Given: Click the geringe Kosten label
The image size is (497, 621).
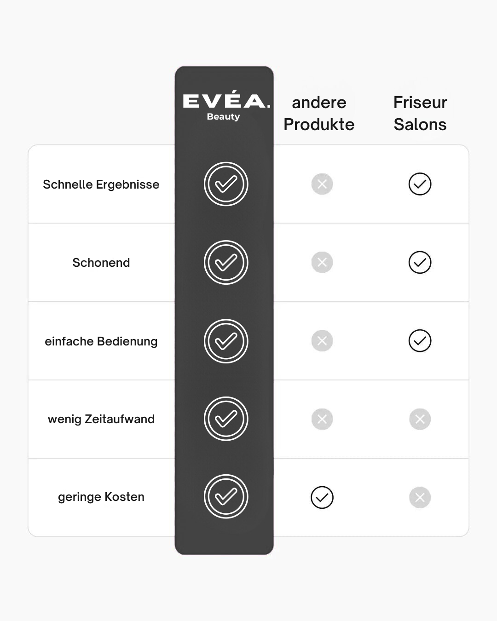Looking at the screenshot, I should [101, 497].
